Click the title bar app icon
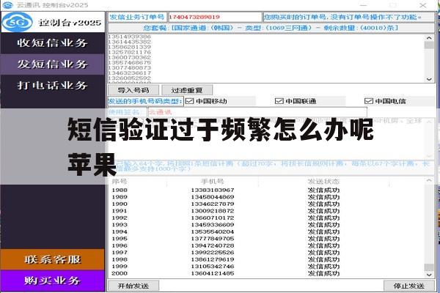Image resolution: width=440 pixels, height=293 pixels. pyautogui.click(x=8, y=5)
